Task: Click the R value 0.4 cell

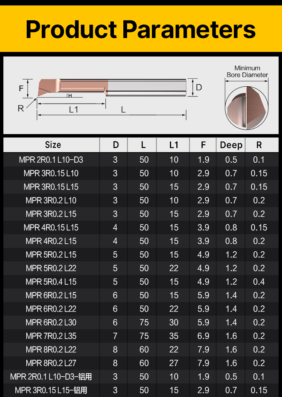Action: (x=259, y=282)
